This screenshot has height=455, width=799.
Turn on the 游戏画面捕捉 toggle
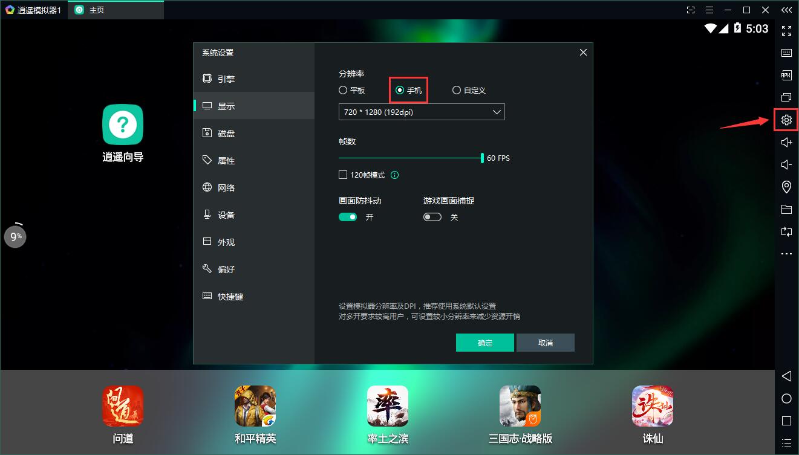(432, 216)
